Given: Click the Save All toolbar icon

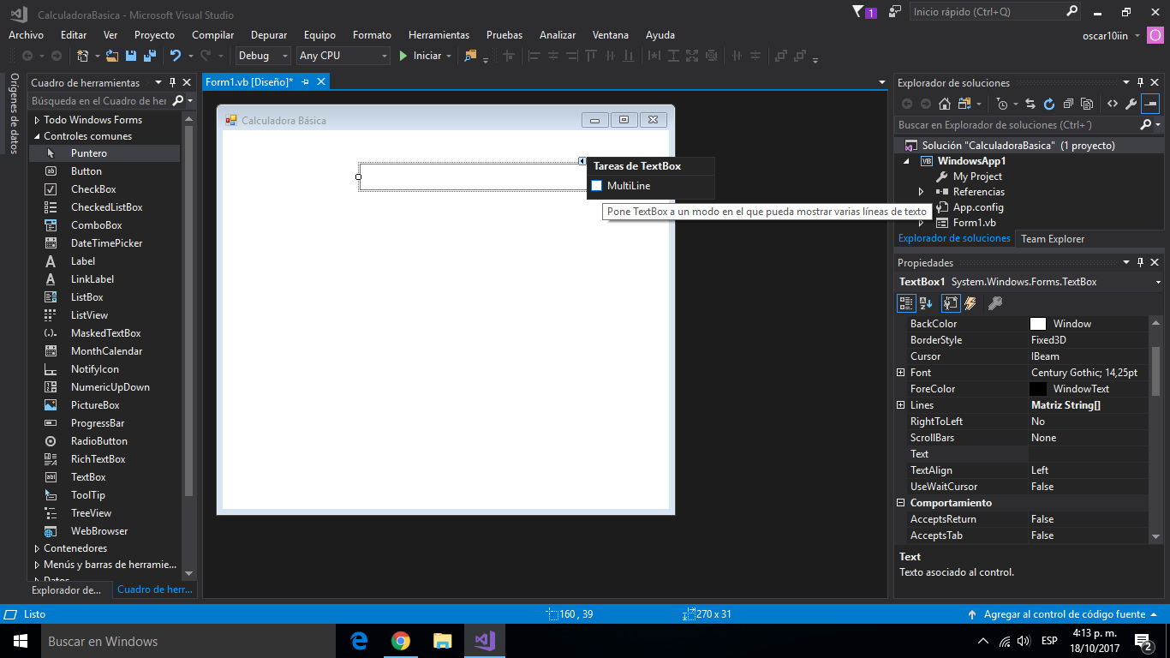Looking at the screenshot, I should [x=149, y=56].
